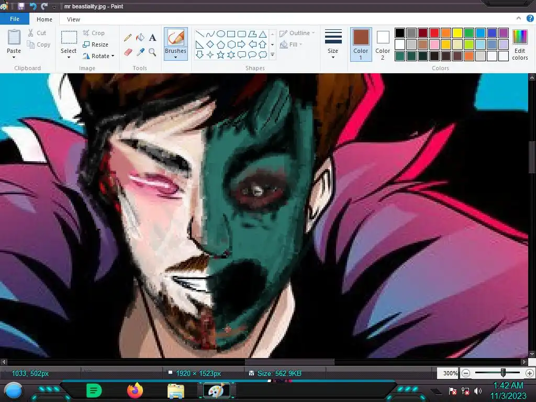Pick the red color swatch

click(x=434, y=33)
